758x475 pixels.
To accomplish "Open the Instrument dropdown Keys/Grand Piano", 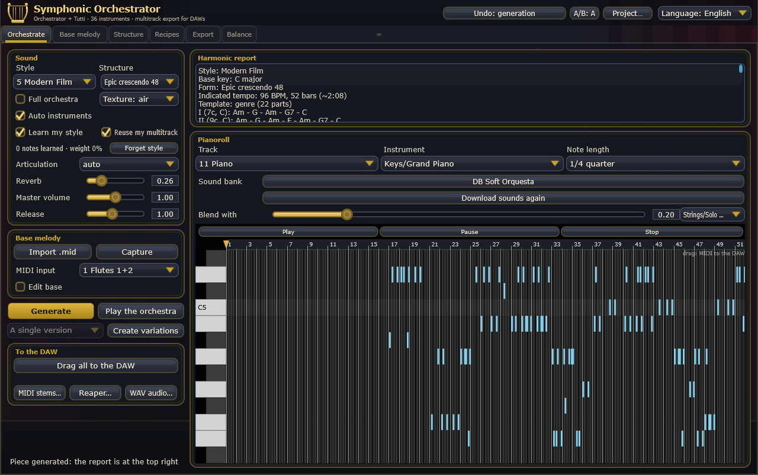I will click(472, 163).
